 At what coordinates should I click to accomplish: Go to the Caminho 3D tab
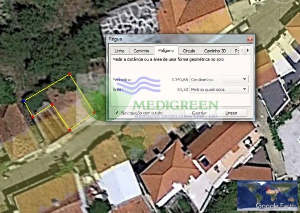(215, 51)
